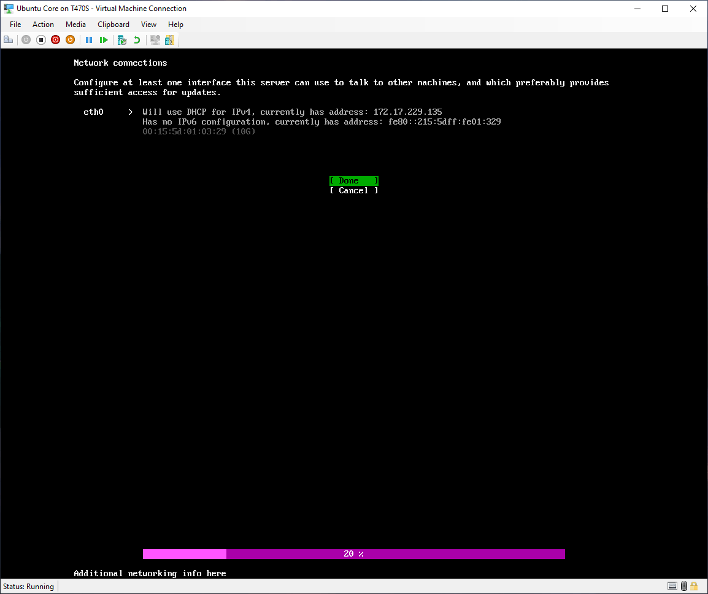The image size is (708, 594).
Task: Pause the virtual machine
Action: click(x=89, y=40)
